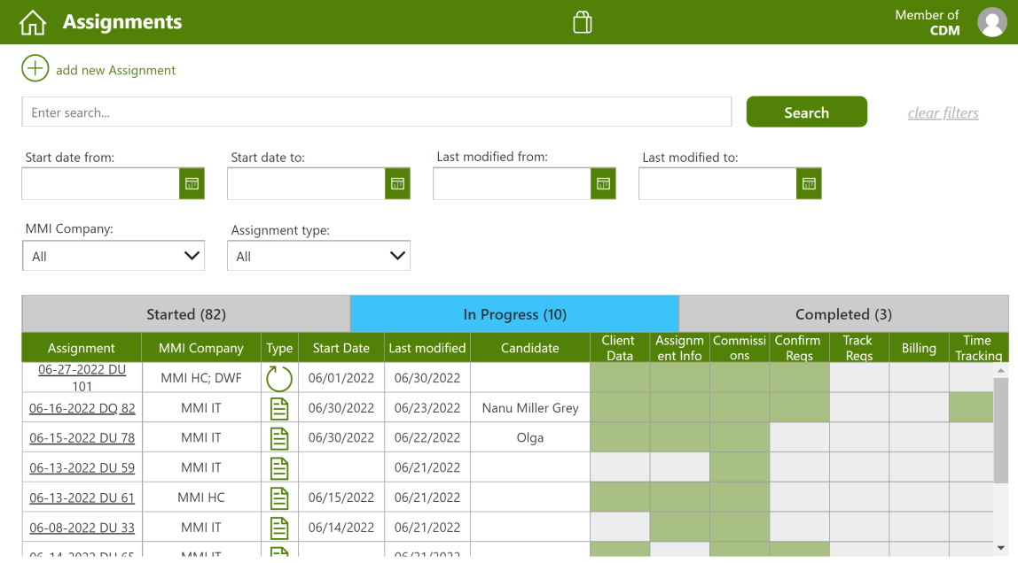The width and height of the screenshot is (1018, 563).
Task: Click the document type icon for 06-16-2022 DQ 82
Action: 279,408
